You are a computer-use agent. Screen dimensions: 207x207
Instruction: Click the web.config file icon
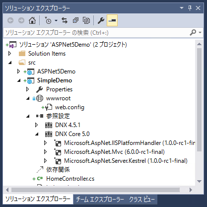(x=49, y=107)
